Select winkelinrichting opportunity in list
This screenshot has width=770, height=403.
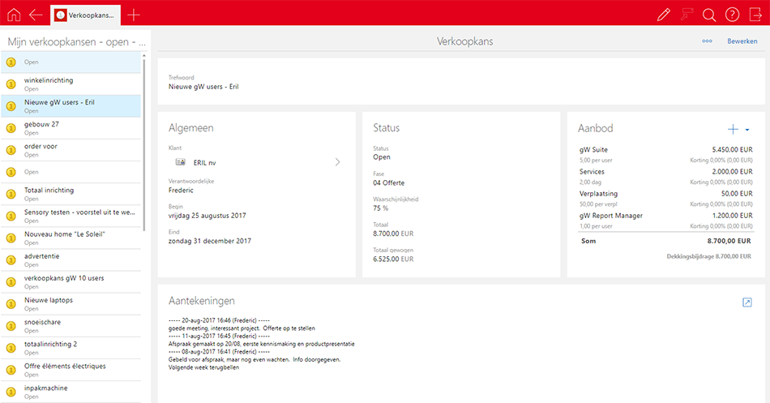71,84
